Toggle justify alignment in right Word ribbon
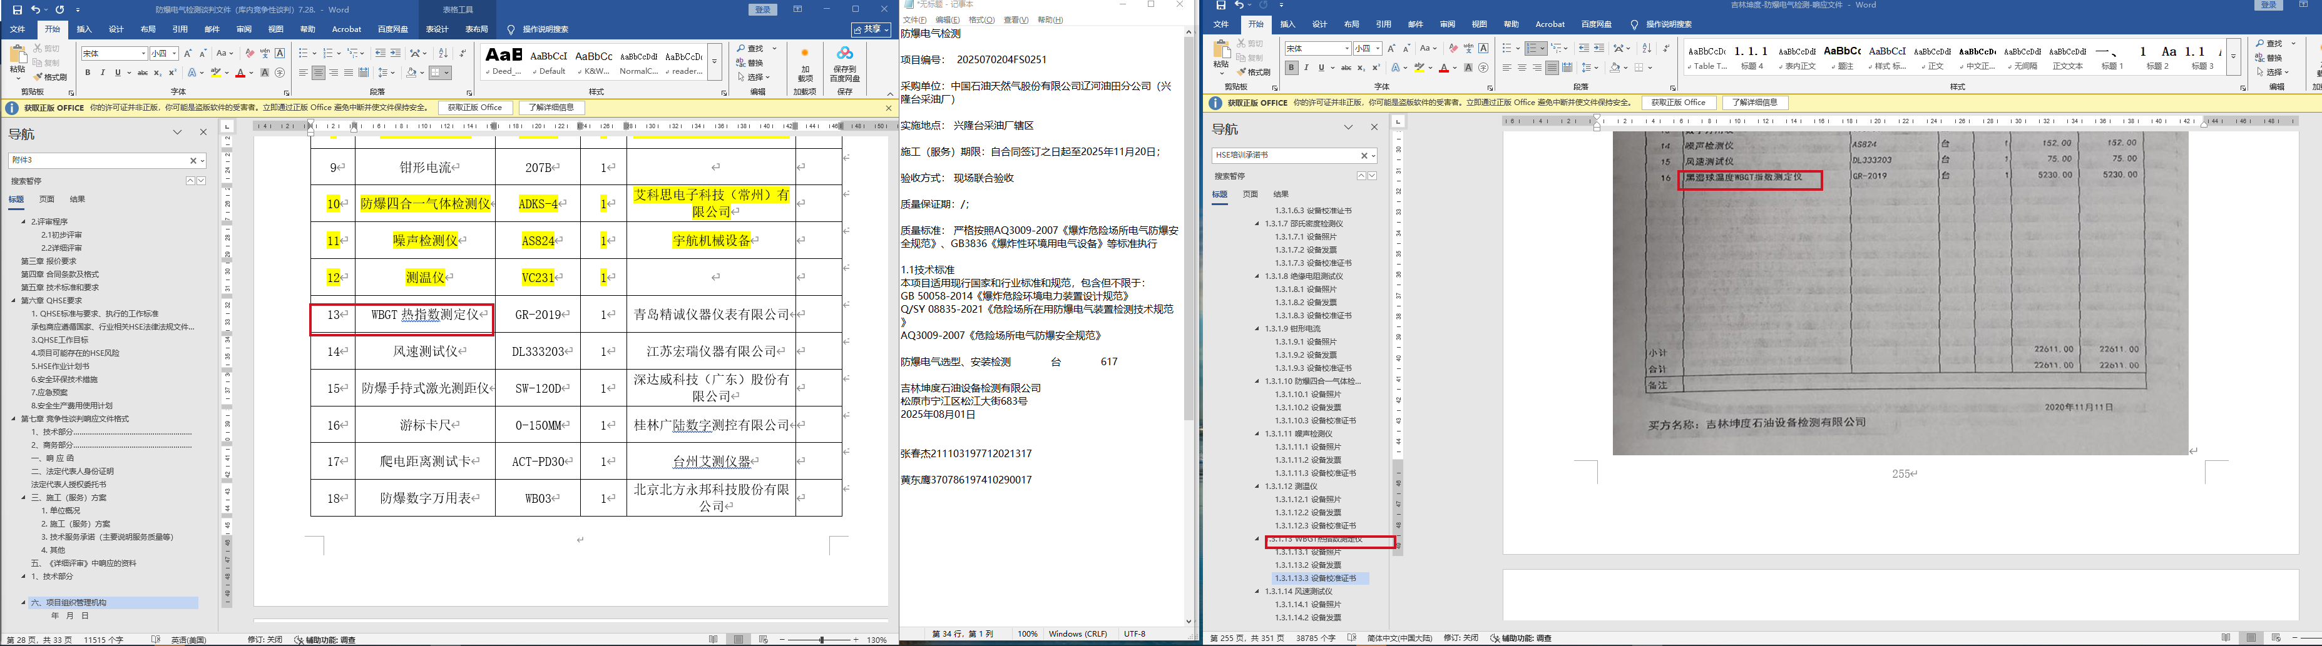This screenshot has height=646, width=2322. point(1552,68)
